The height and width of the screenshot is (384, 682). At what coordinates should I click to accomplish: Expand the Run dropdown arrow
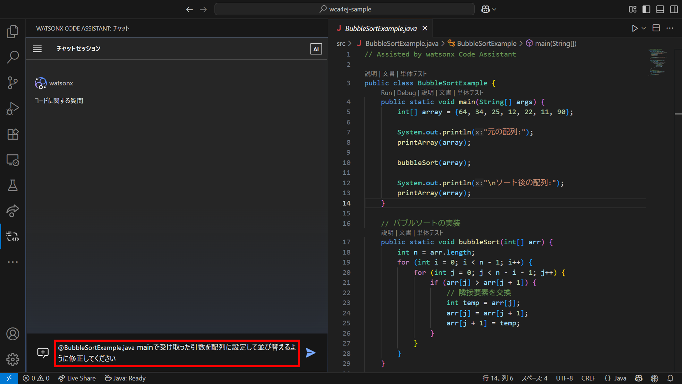coord(644,28)
